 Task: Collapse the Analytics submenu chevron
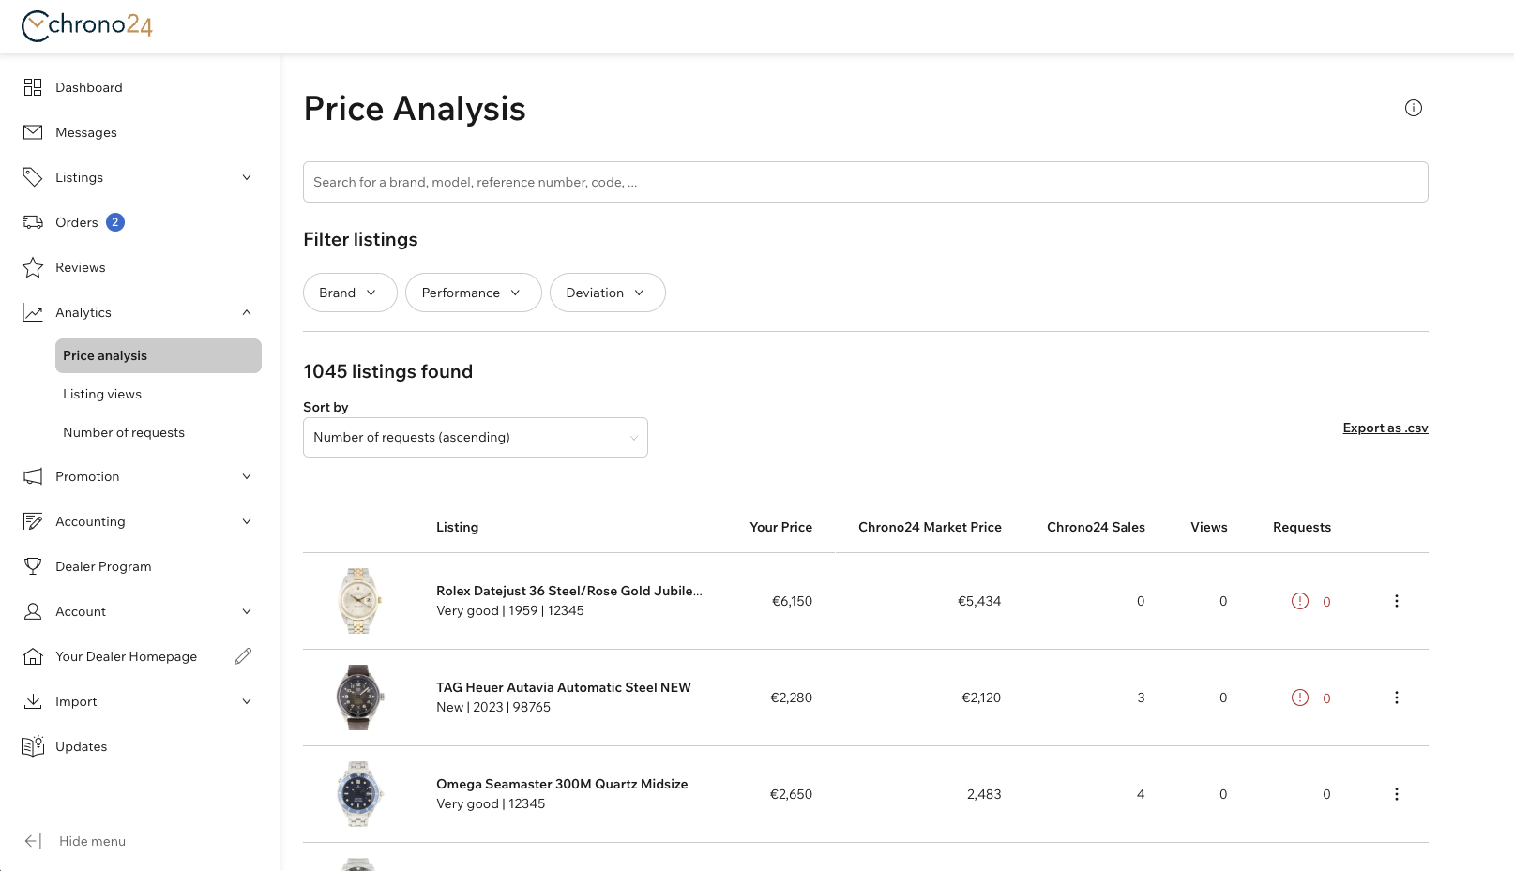247,312
